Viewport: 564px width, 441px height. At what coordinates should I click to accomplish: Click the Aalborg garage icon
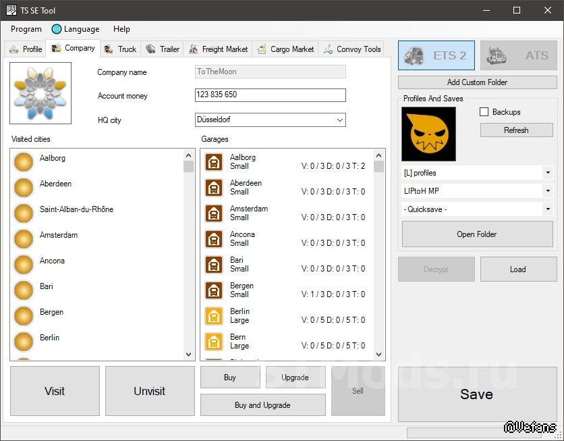pyautogui.click(x=214, y=162)
